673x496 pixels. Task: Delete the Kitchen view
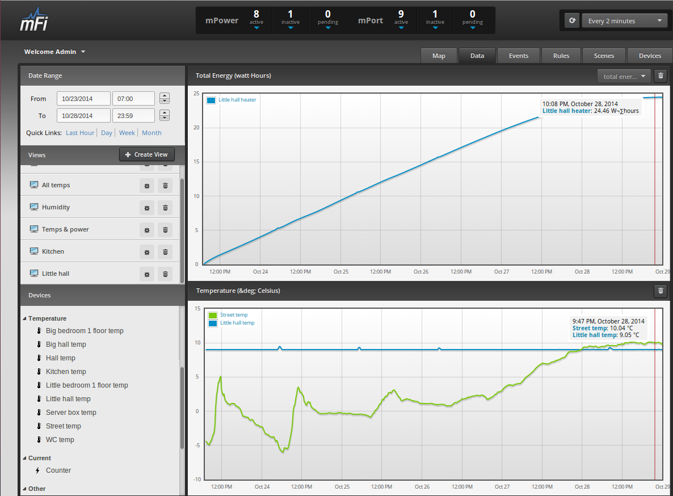(165, 253)
